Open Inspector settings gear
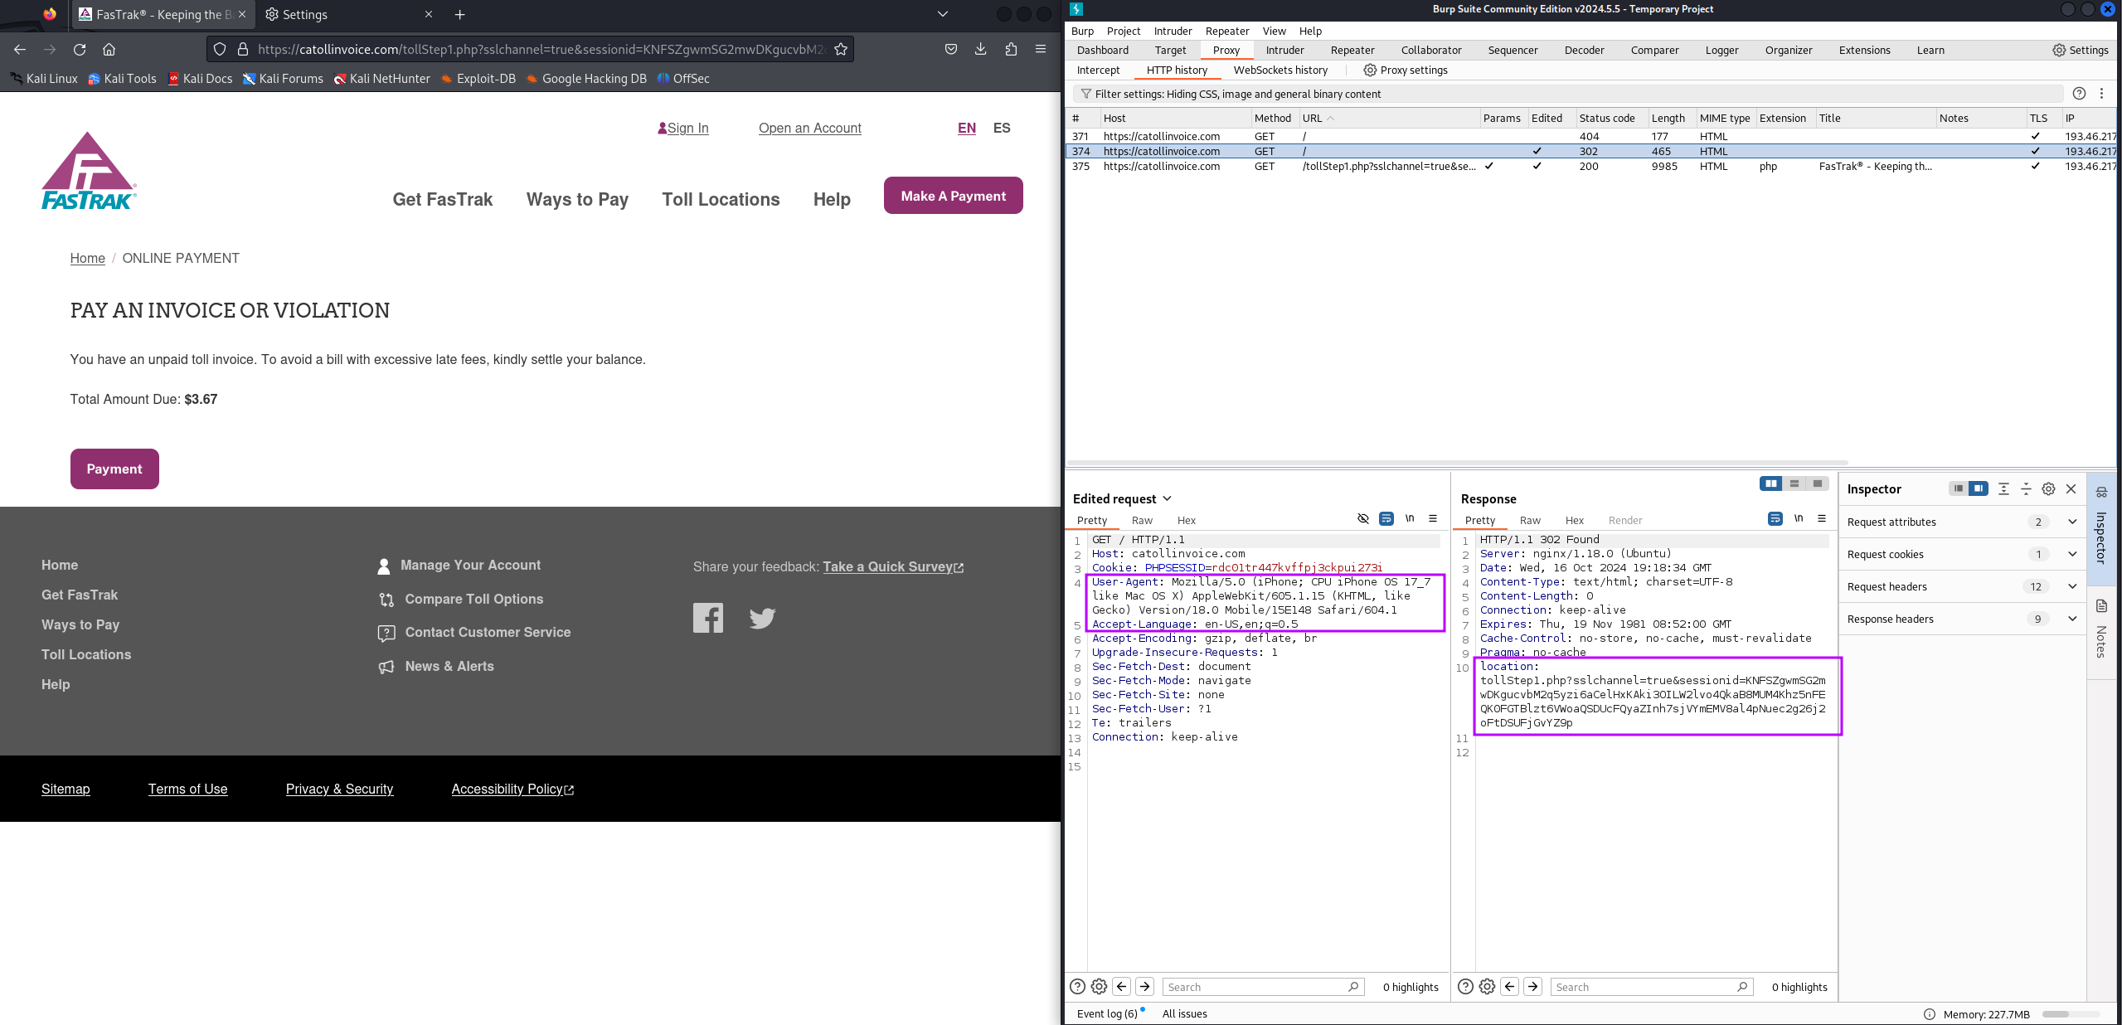This screenshot has width=2122, height=1025. tap(2048, 488)
